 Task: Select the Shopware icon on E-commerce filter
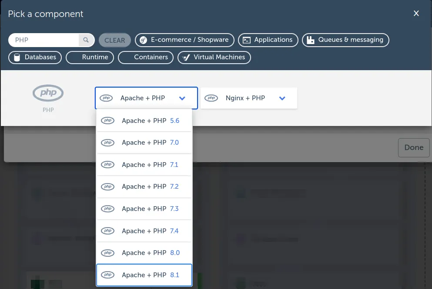(144, 40)
